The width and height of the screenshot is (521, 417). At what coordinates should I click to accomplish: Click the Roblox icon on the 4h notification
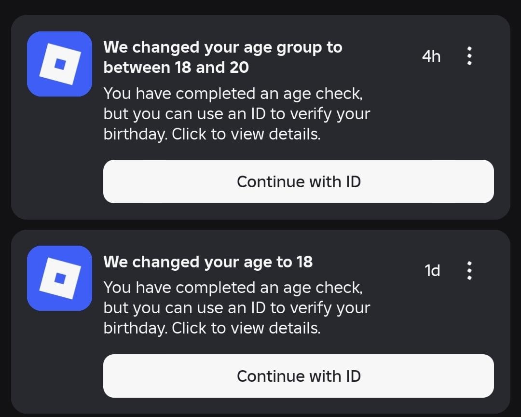coord(59,64)
